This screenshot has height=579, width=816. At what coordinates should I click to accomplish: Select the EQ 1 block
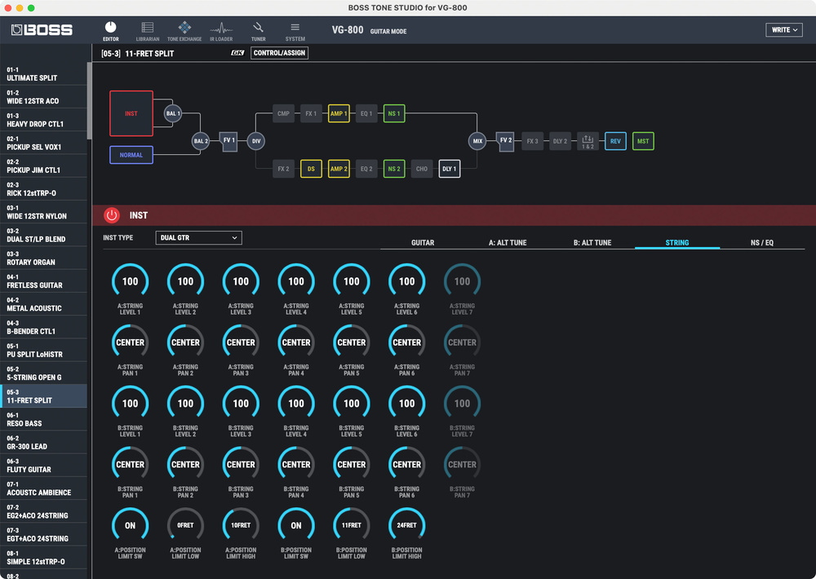366,113
